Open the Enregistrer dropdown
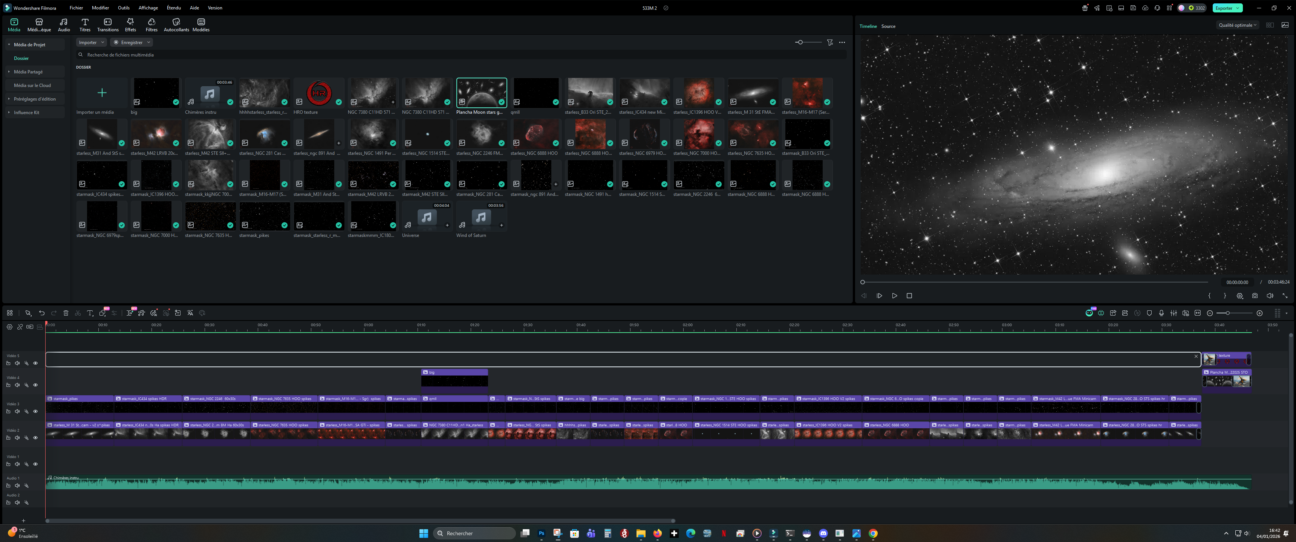 [131, 42]
